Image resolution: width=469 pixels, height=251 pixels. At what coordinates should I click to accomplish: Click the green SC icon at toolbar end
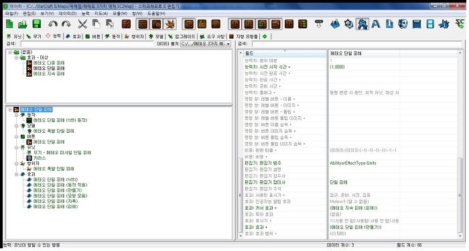point(460,23)
